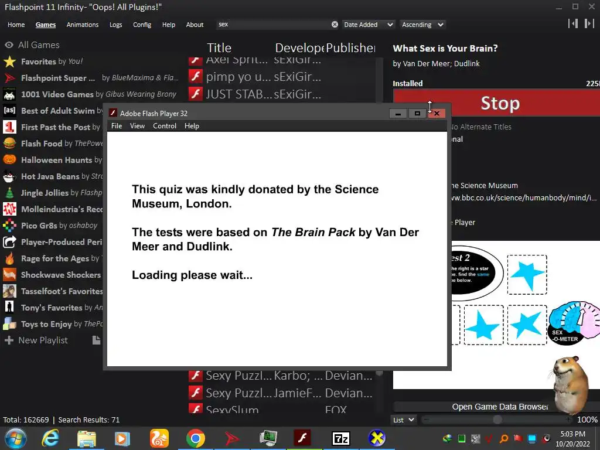Clear the search field with X icon
Image resolution: width=600 pixels, height=450 pixels.
tap(335, 25)
